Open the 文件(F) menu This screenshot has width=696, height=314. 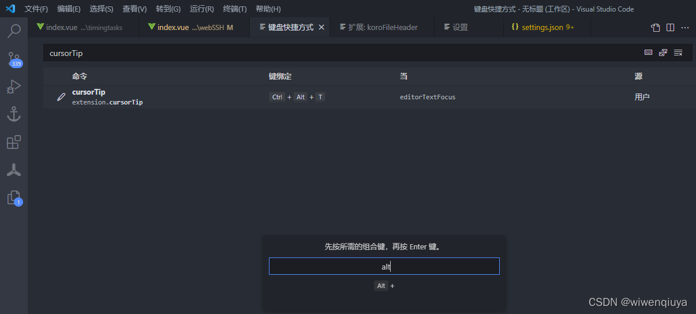[x=36, y=9]
